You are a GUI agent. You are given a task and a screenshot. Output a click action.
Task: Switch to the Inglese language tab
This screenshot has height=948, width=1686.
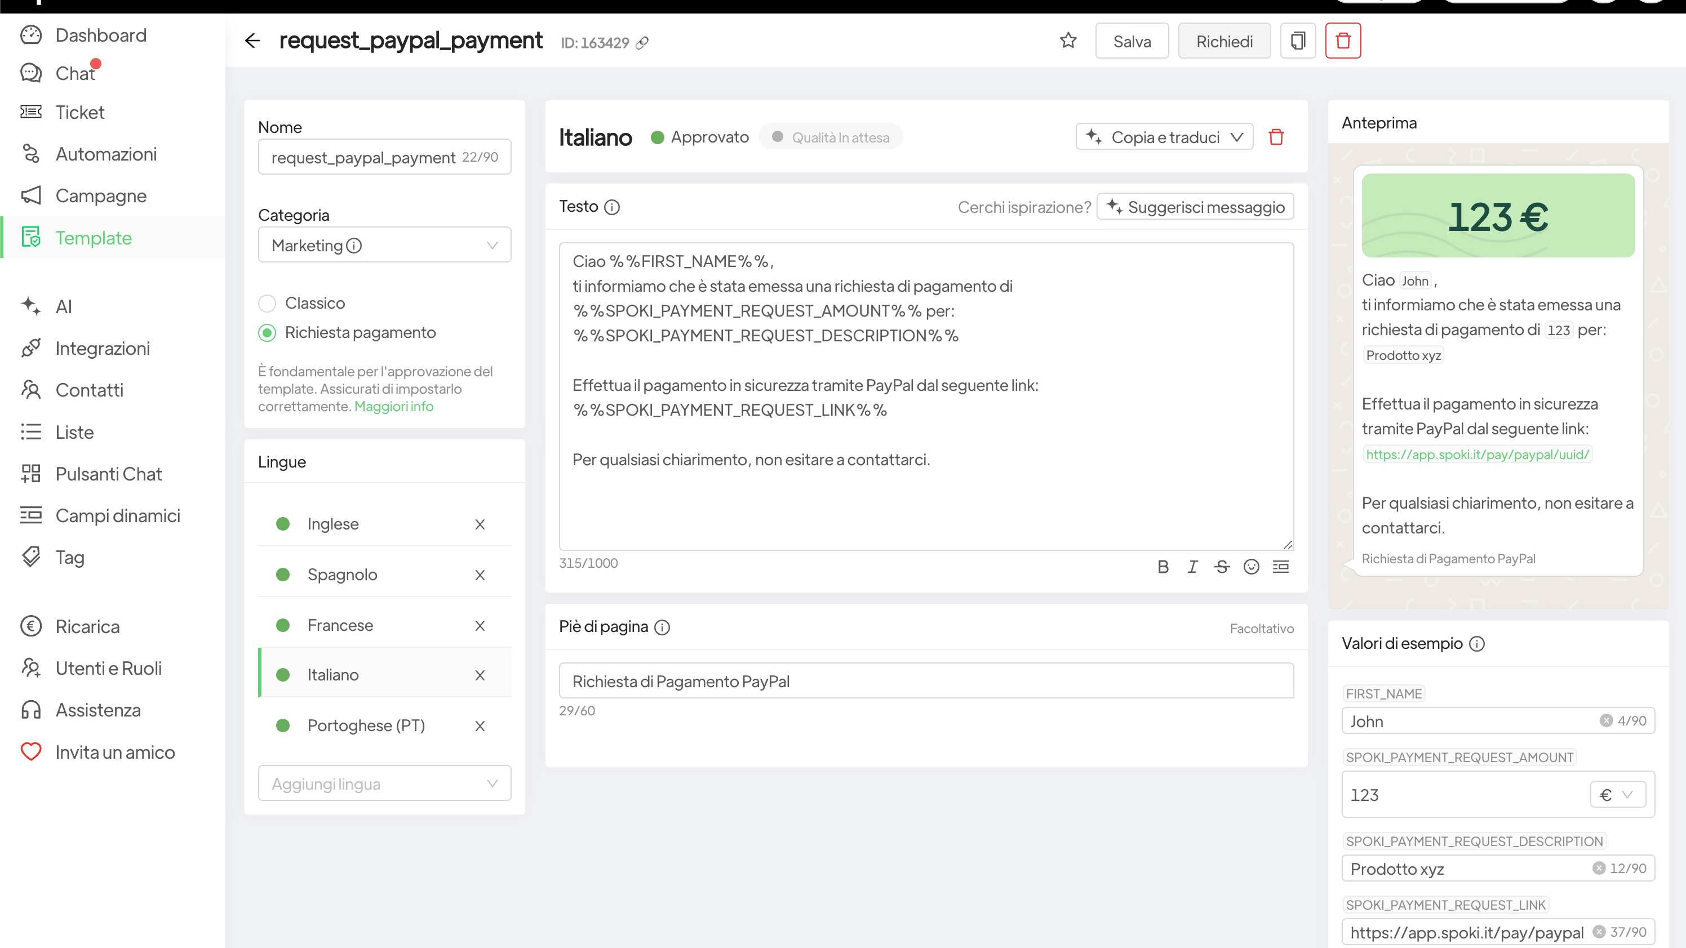tap(332, 524)
